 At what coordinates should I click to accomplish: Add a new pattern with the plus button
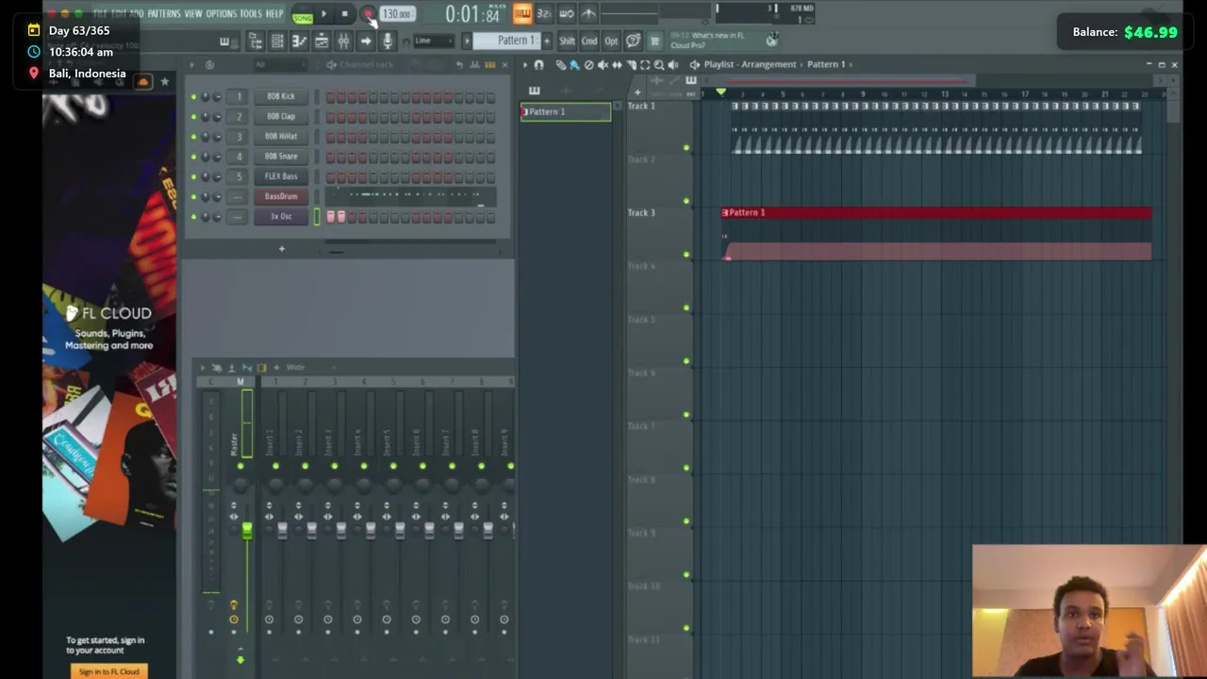547,41
